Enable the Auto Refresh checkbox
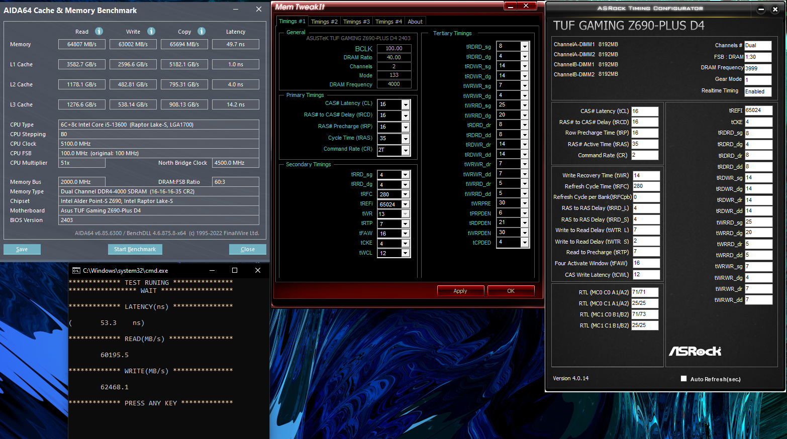The image size is (787, 439). coord(683,379)
